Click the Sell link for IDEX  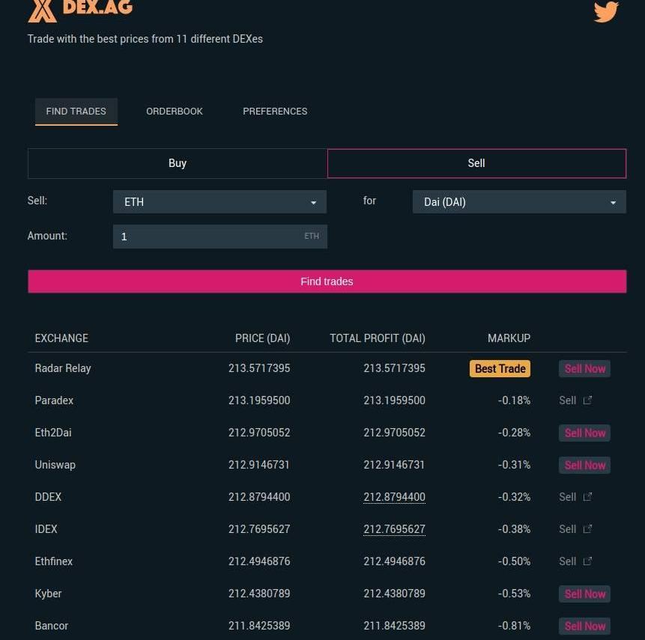point(567,529)
